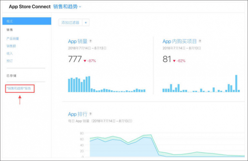
Task: Open help icon next to App 销量
Action: coord(90,41)
